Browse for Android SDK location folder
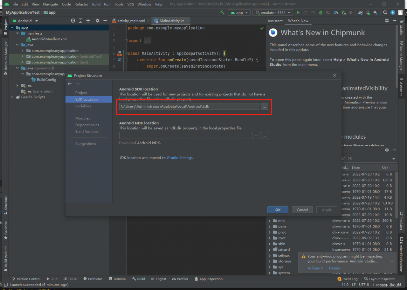 (265, 106)
